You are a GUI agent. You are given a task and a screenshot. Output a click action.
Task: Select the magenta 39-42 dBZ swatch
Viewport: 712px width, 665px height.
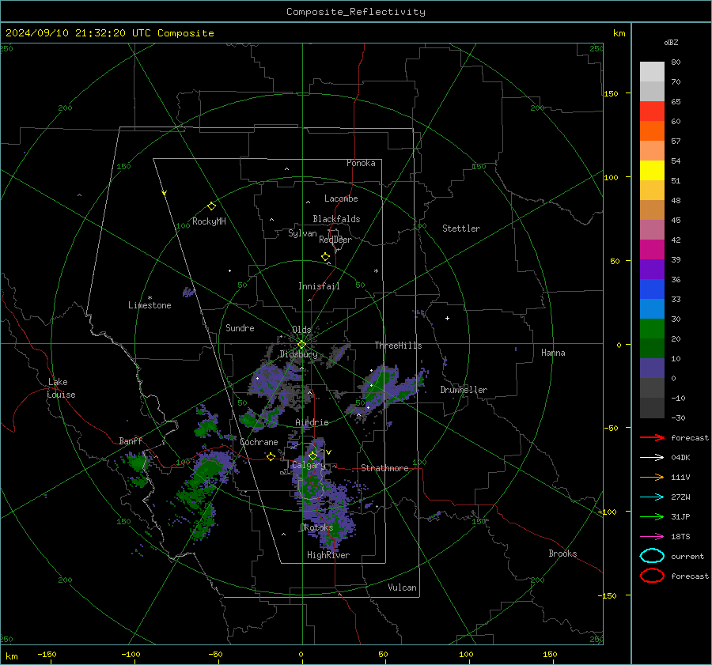pos(652,250)
